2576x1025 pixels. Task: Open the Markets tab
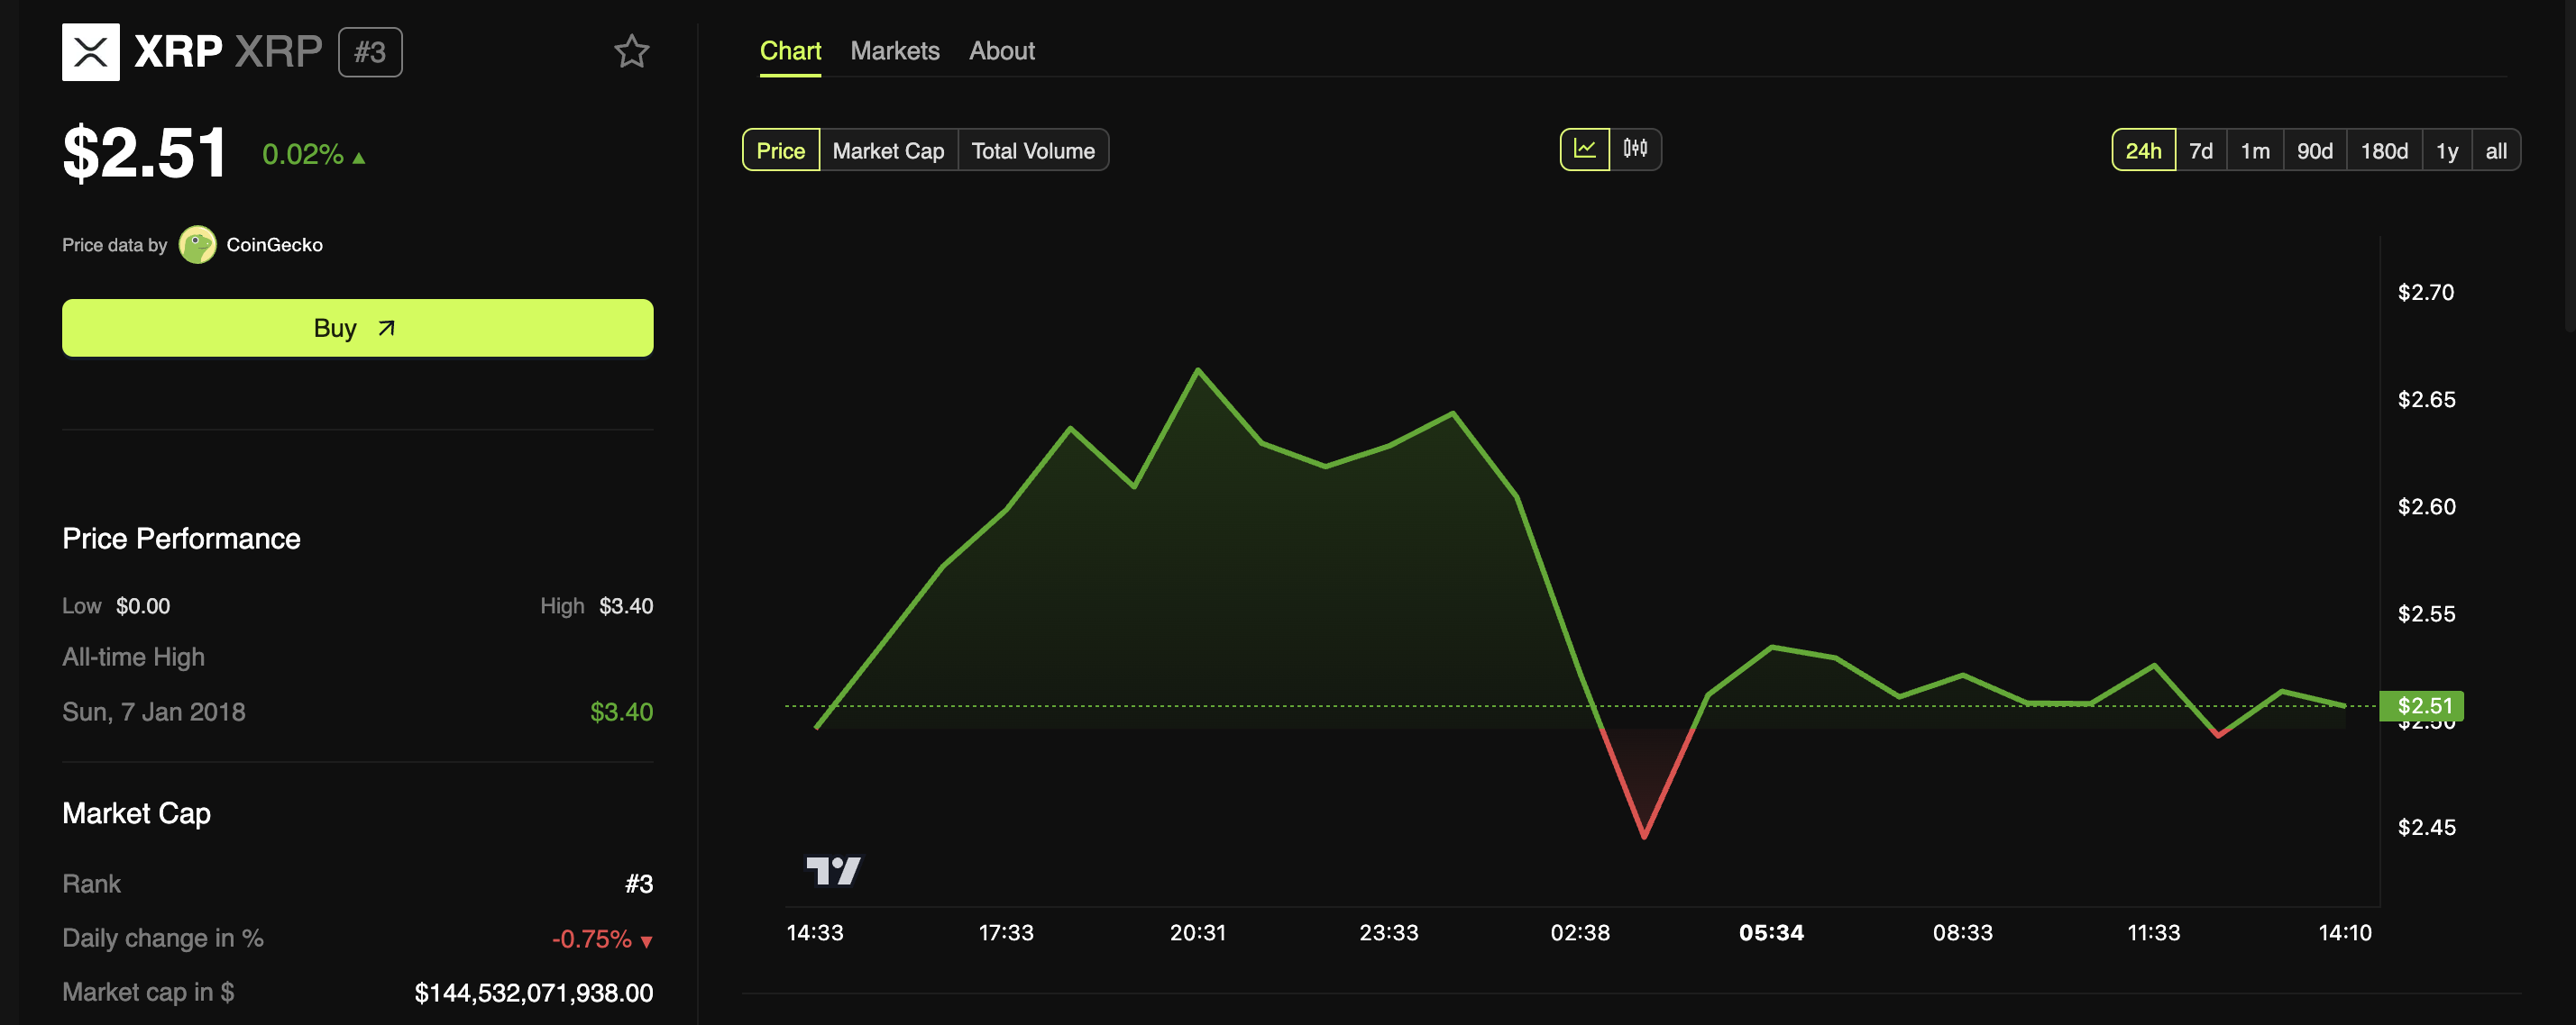(x=894, y=50)
